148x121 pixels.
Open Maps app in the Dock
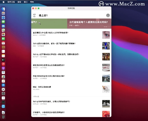tap(3, 30)
